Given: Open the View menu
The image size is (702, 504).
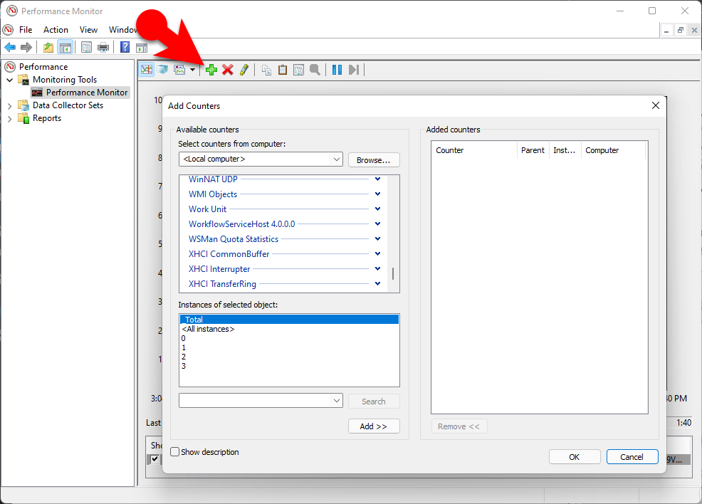Looking at the screenshot, I should [x=89, y=29].
